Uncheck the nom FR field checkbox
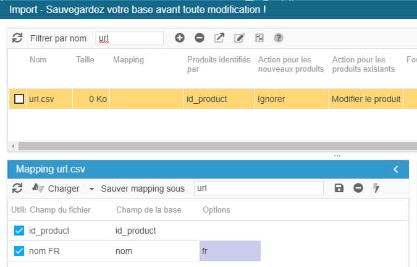 pos(19,251)
